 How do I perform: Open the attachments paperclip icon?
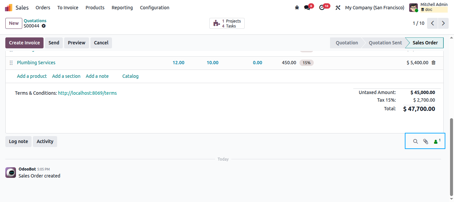coord(425,141)
